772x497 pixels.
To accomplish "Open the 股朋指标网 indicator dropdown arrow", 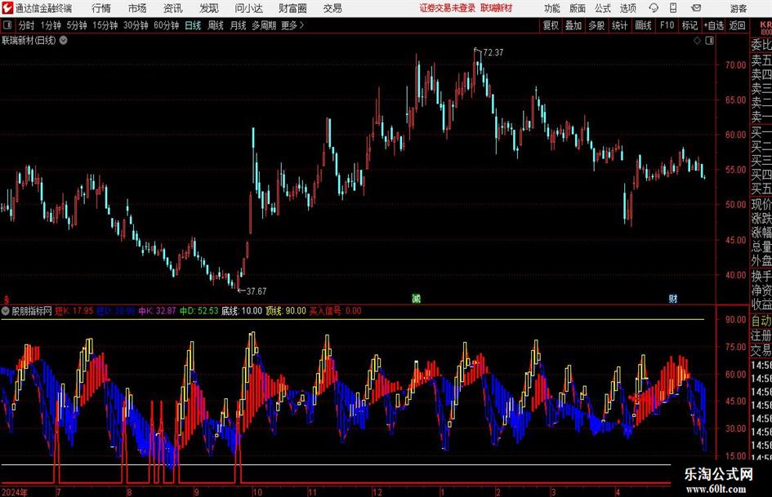I will [x=6, y=311].
